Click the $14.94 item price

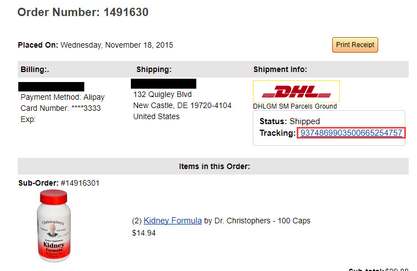pyautogui.click(x=144, y=233)
